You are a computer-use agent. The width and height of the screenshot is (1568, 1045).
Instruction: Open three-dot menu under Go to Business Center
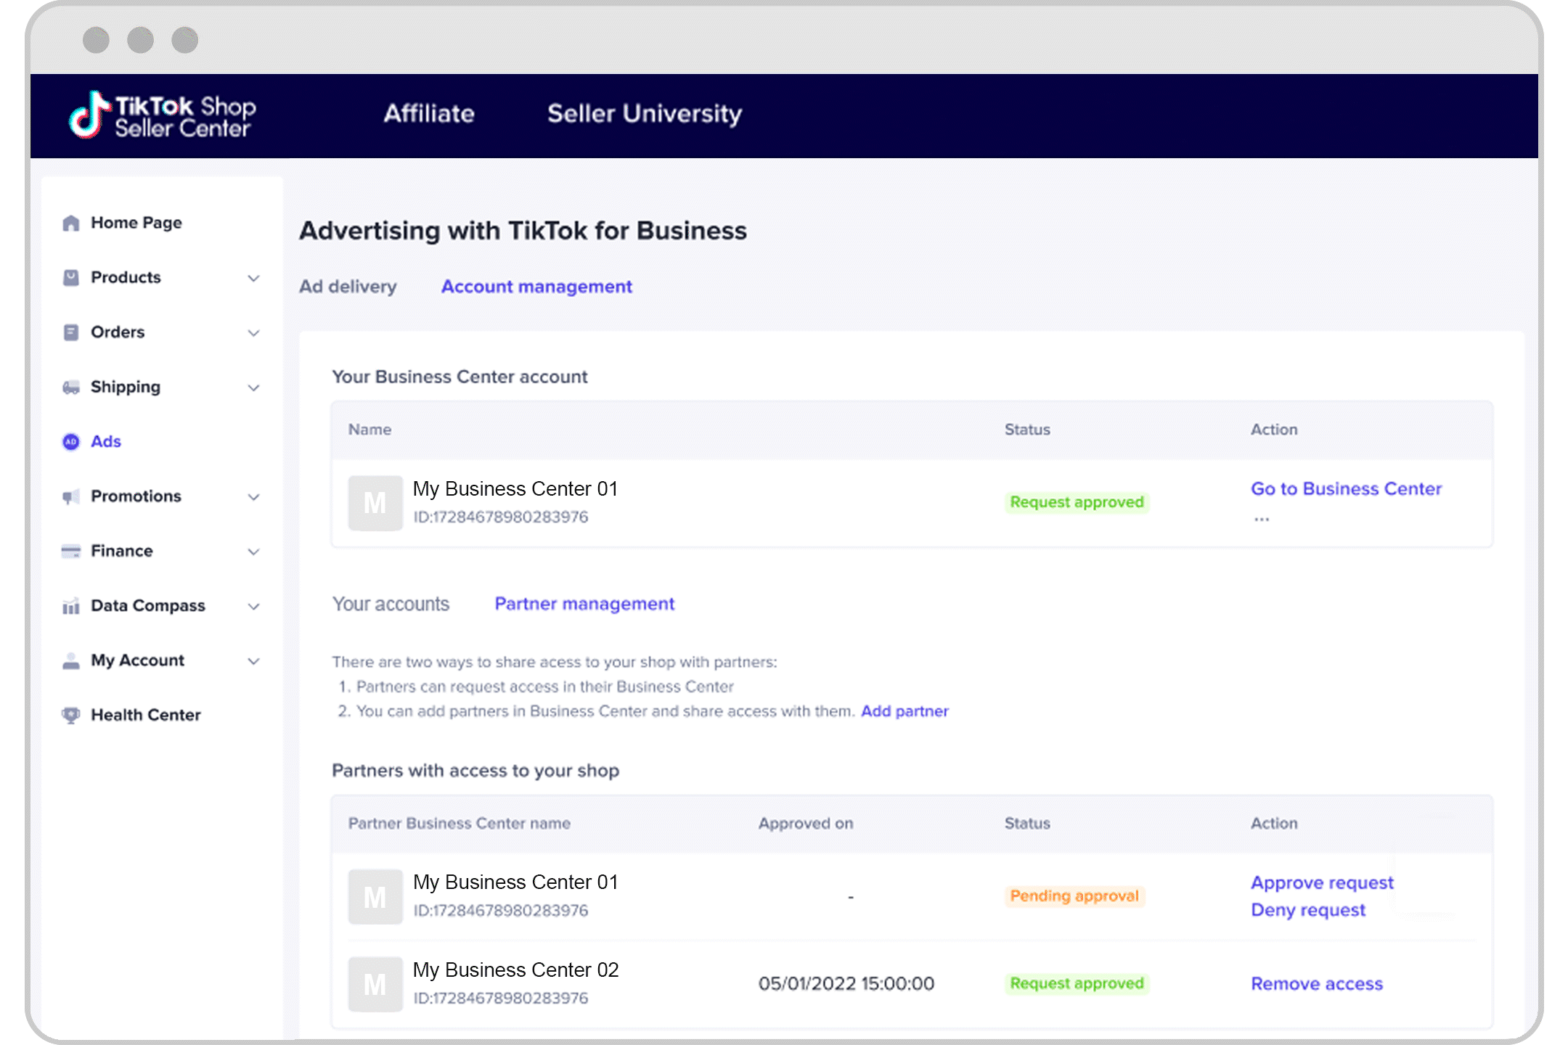click(1262, 519)
